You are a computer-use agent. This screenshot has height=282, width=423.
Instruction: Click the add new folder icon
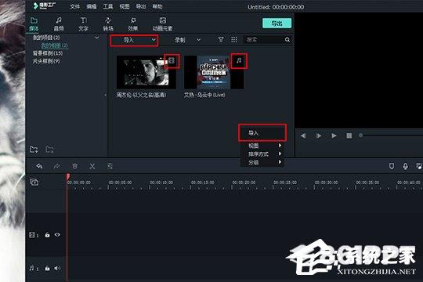point(34,150)
